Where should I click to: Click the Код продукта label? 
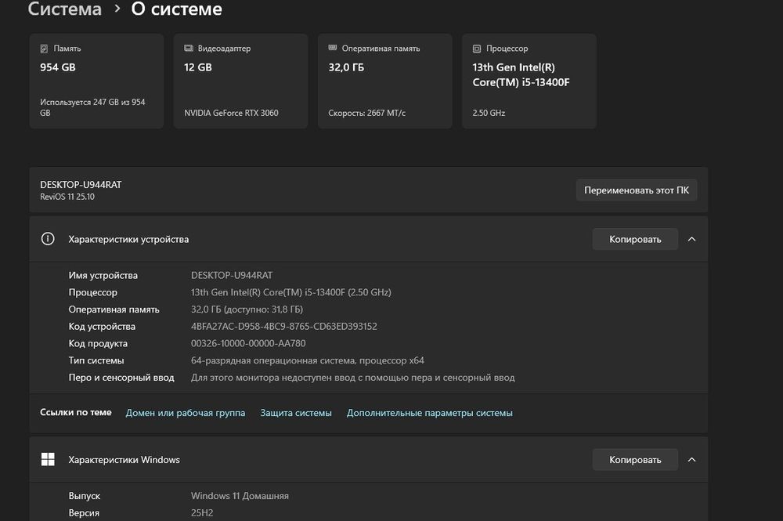click(98, 343)
